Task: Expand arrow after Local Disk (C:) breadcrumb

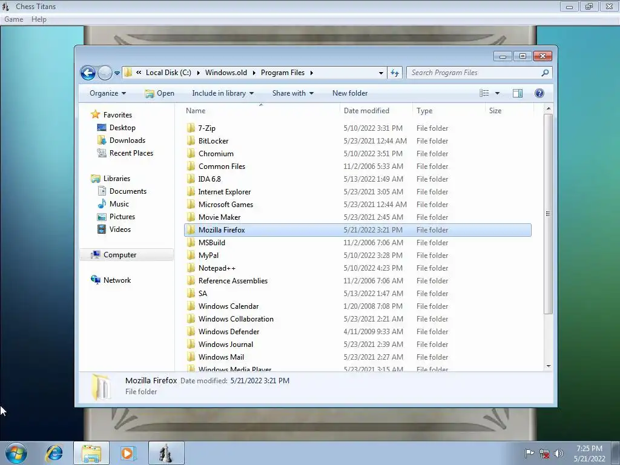Action: point(198,73)
